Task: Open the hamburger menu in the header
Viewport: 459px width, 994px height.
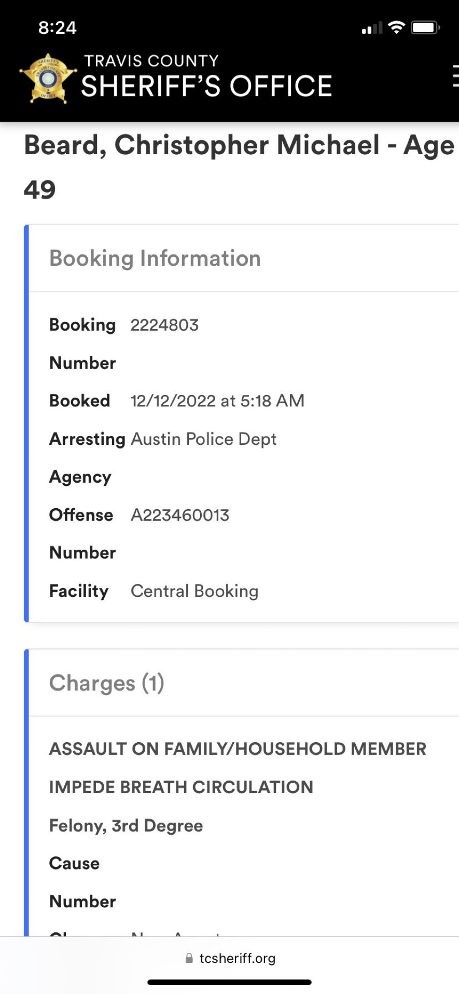Action: pos(455,76)
